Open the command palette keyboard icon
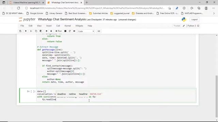This screenshot has width=218, height=122. pos(99,31)
